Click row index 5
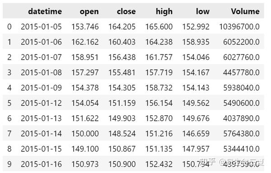Viewport: 271px width, 173px height. (x=9, y=103)
